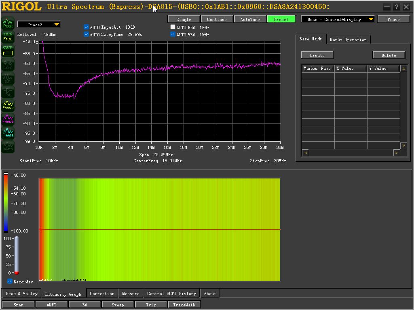The width and height of the screenshot is (414, 310).
Task: Close the Ultra Spectrum window
Action: click(x=406, y=7)
